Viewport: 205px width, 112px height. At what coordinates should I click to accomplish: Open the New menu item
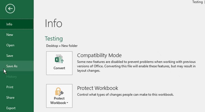[17, 35]
